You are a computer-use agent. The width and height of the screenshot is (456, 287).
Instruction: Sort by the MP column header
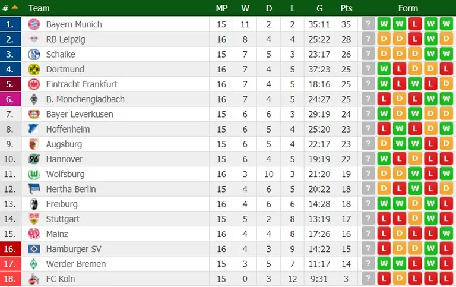click(221, 8)
